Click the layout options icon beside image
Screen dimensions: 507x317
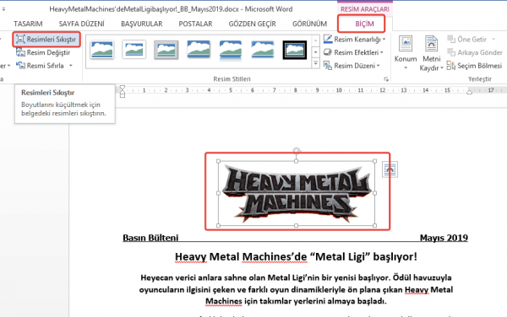tap(390, 169)
